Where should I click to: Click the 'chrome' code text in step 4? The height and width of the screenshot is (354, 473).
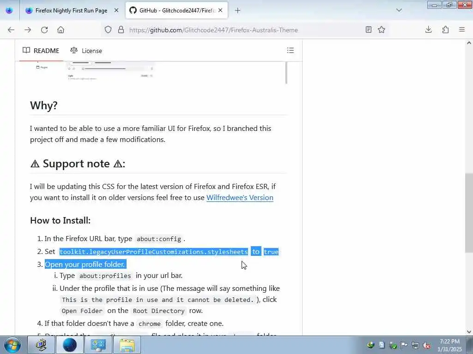tap(150, 324)
